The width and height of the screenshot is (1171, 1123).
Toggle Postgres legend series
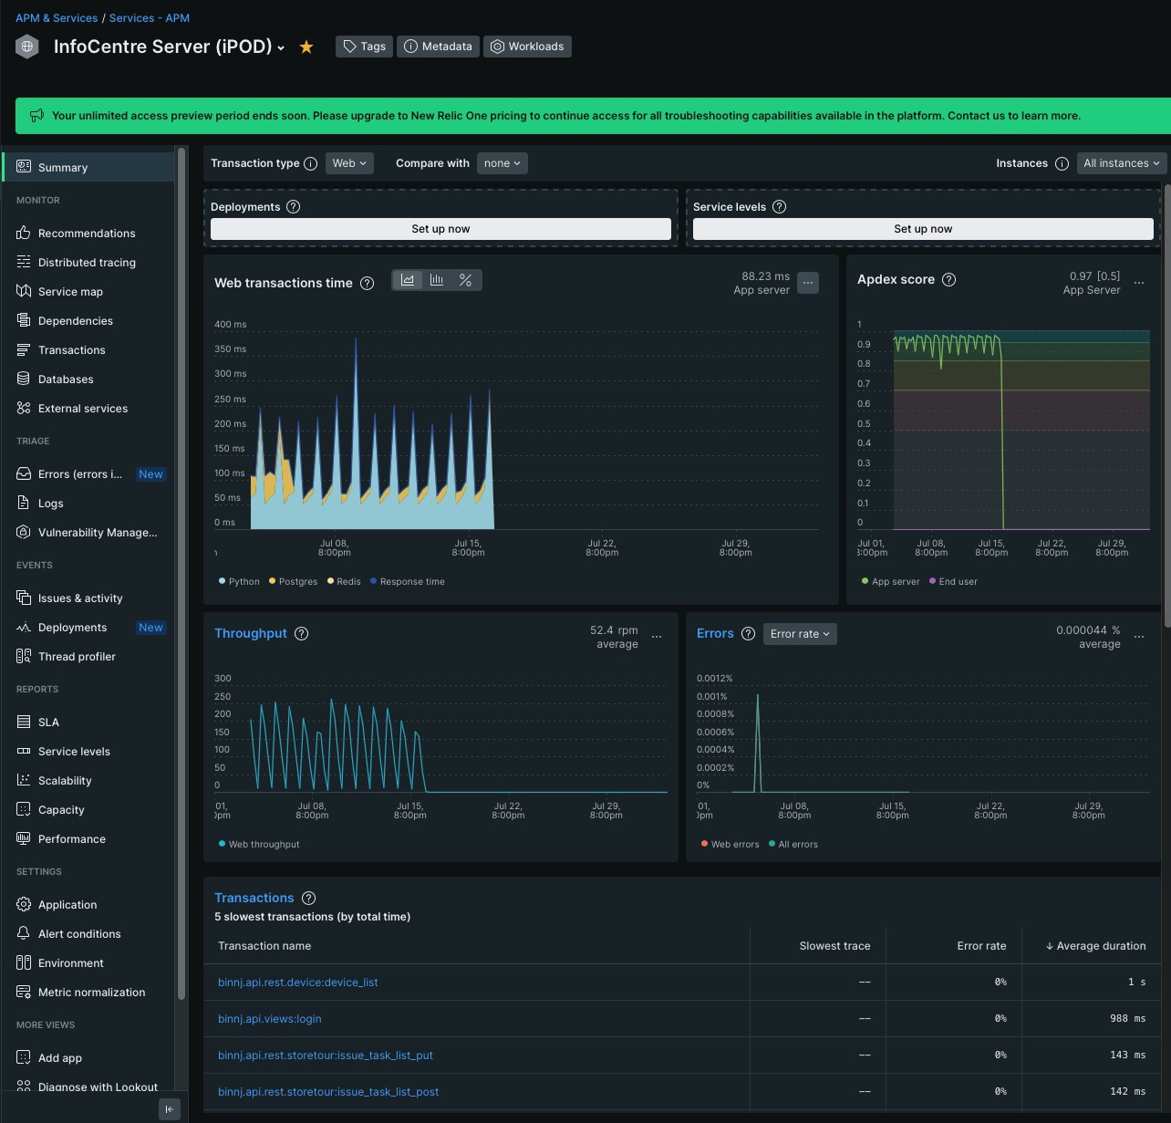[x=294, y=581]
